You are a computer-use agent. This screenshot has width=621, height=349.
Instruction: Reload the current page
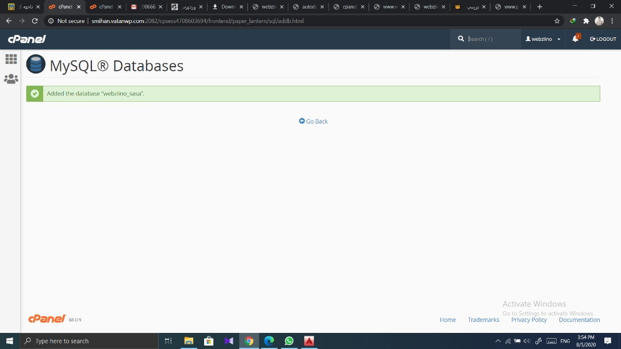pyautogui.click(x=35, y=21)
